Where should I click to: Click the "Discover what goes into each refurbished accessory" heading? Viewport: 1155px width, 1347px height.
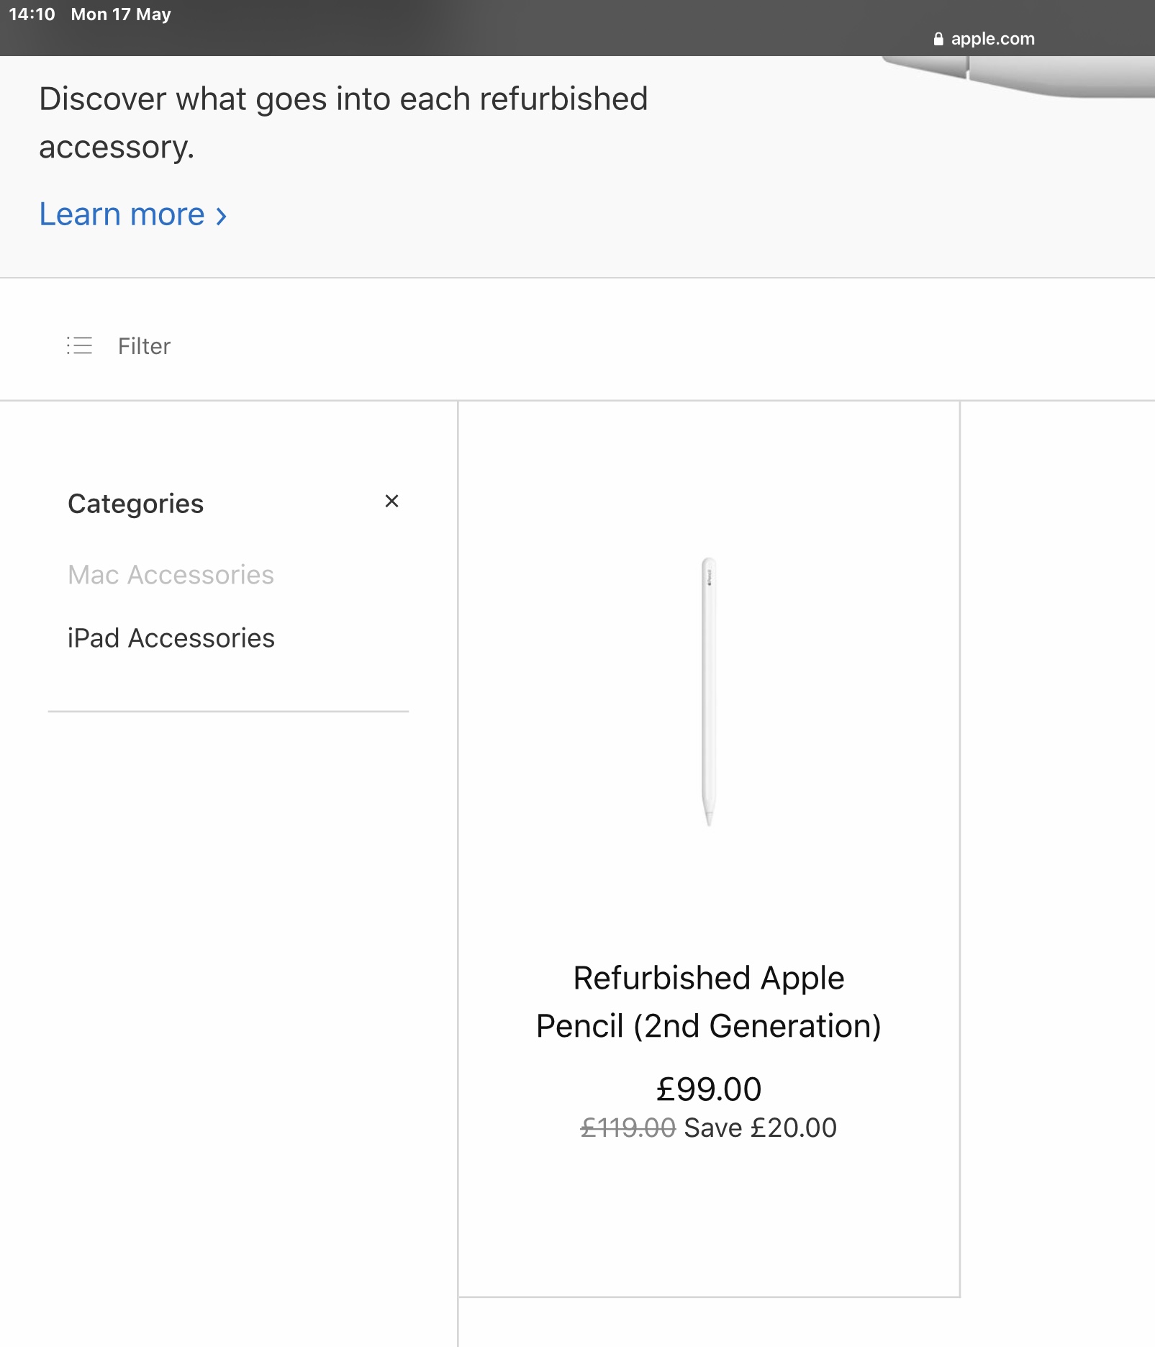click(343, 122)
